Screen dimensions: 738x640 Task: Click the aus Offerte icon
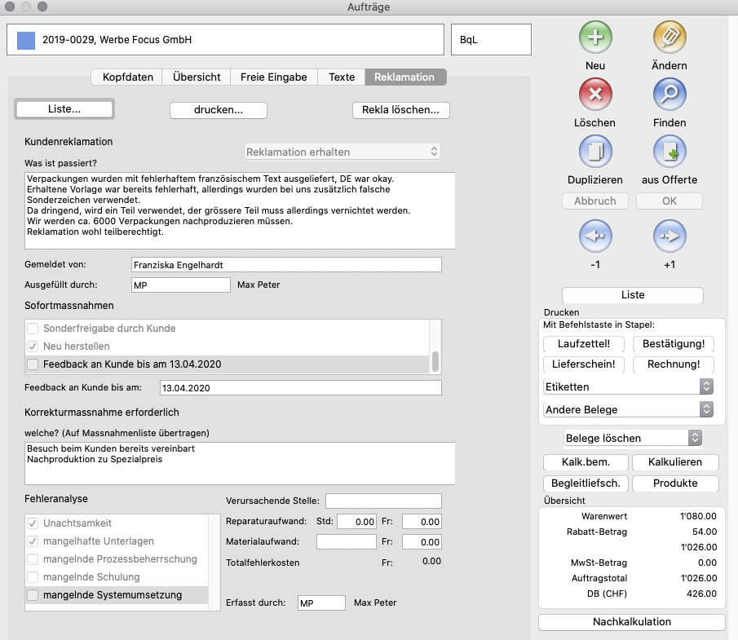pos(670,151)
